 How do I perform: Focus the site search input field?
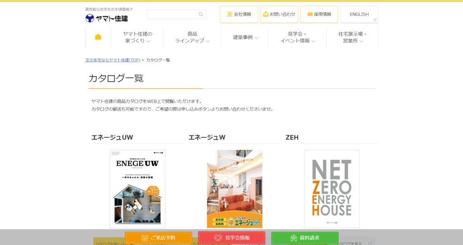pos(177,14)
